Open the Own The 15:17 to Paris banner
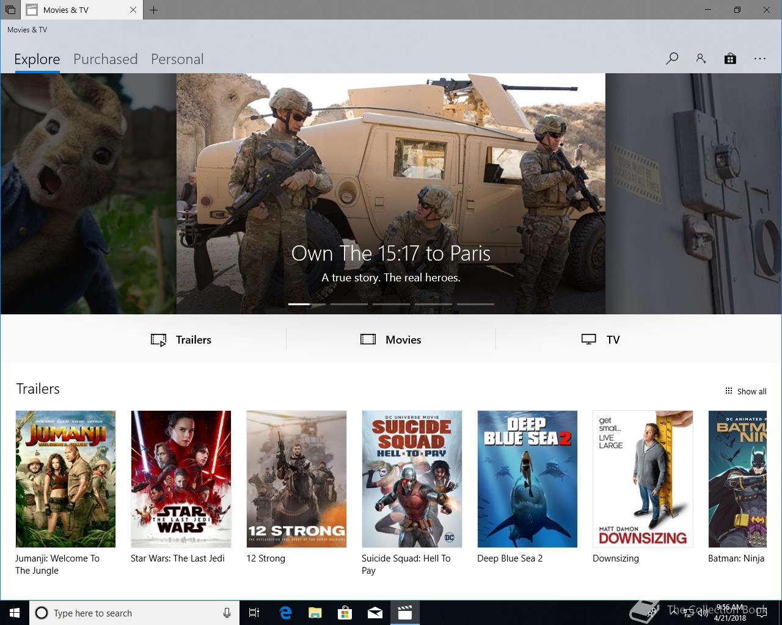782x625 pixels. click(391, 193)
